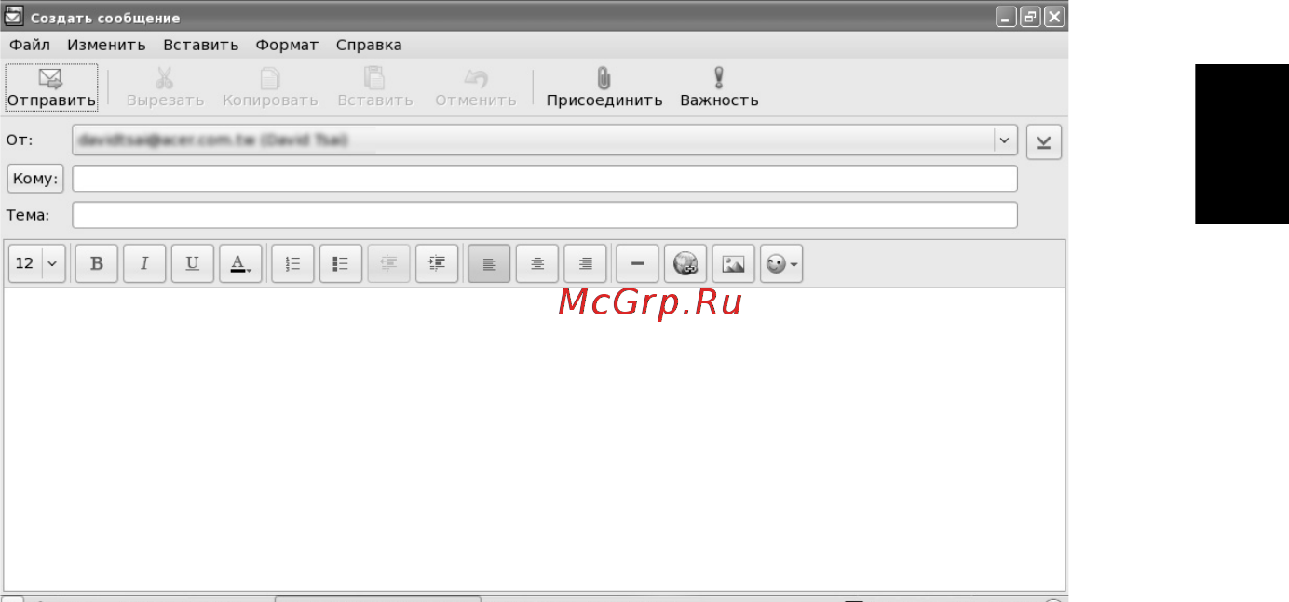Screen dimensions: 1289x602
Task: Center align the text
Action: click(537, 263)
